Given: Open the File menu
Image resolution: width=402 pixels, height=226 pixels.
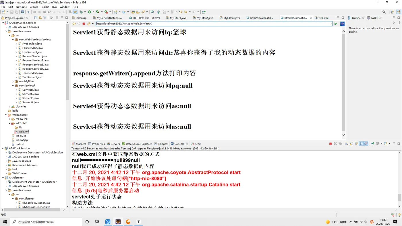Looking at the screenshot, I should click(3, 7).
